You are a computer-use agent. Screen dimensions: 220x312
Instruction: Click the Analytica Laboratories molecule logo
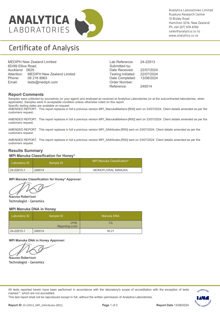89,23
